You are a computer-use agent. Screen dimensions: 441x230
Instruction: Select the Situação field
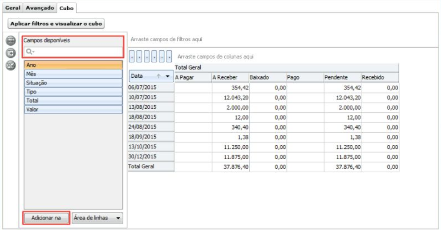[73, 83]
